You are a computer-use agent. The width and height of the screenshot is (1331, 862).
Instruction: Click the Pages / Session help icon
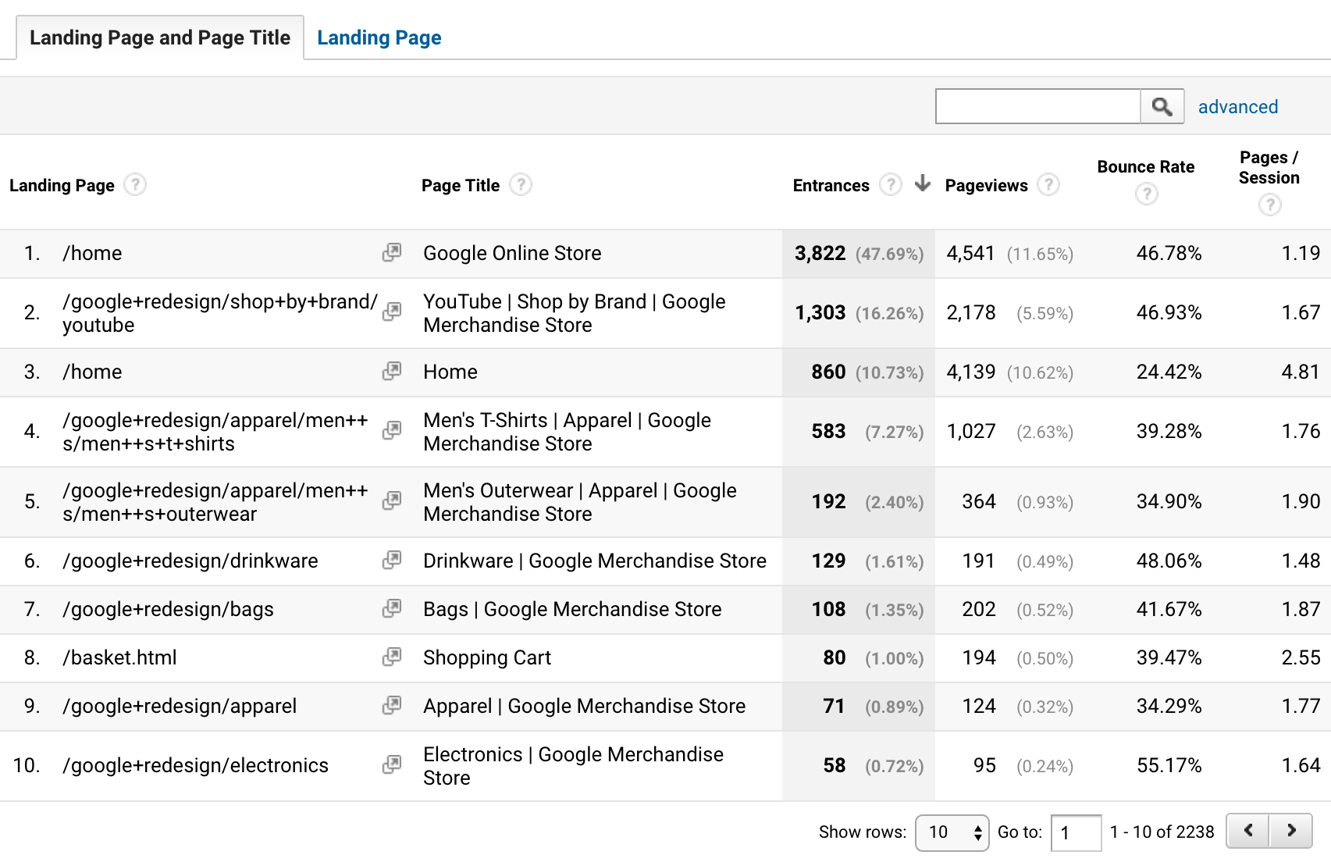tap(1269, 205)
